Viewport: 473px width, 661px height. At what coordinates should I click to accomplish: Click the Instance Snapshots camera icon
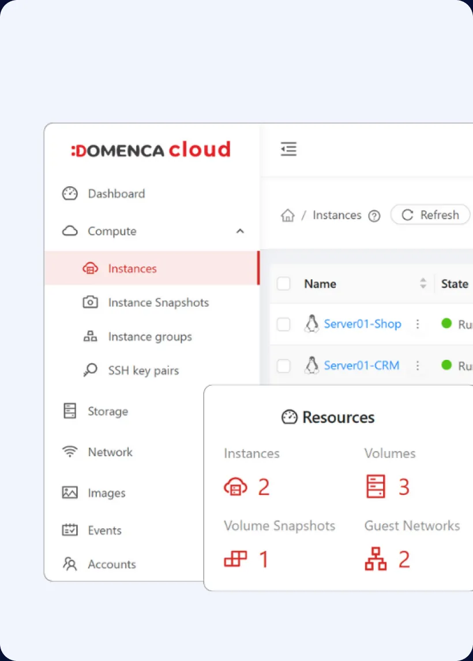coord(90,302)
